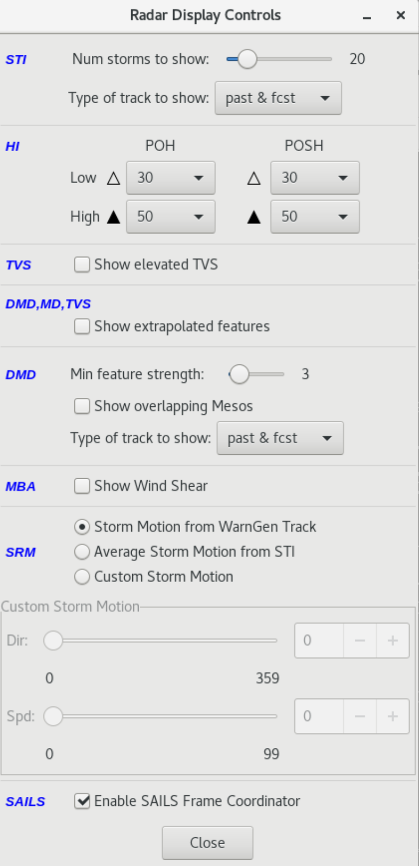
Task: Click the filled triangle icon beside POSH high
Action: 254,217
